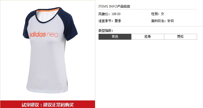This screenshot has width=203, height=108.
Task: Click the navy blue right sleeve
Action: point(69,26)
